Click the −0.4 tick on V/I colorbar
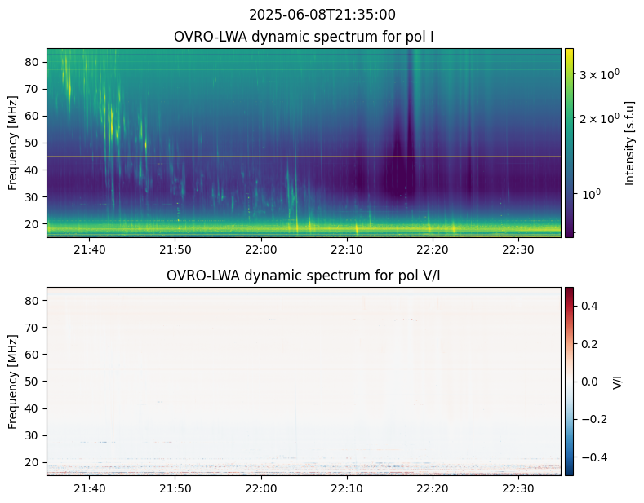Image resolution: width=644 pixels, height=503 pixels. 592,457
